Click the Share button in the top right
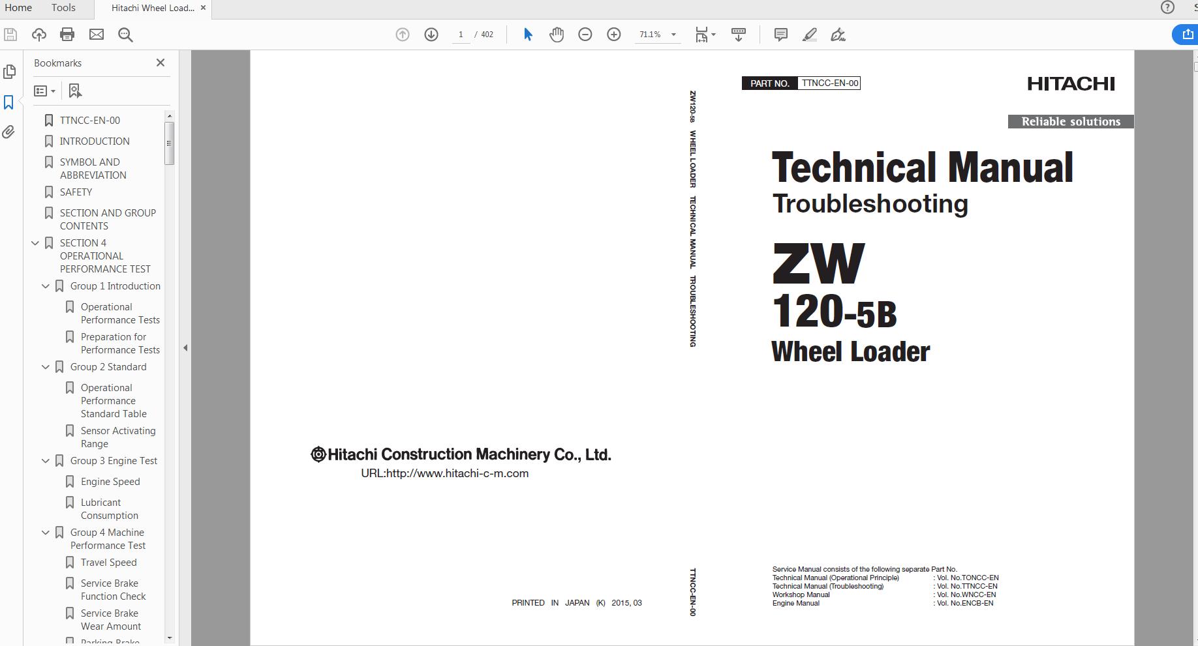This screenshot has height=646, width=1198. pos(1186,35)
